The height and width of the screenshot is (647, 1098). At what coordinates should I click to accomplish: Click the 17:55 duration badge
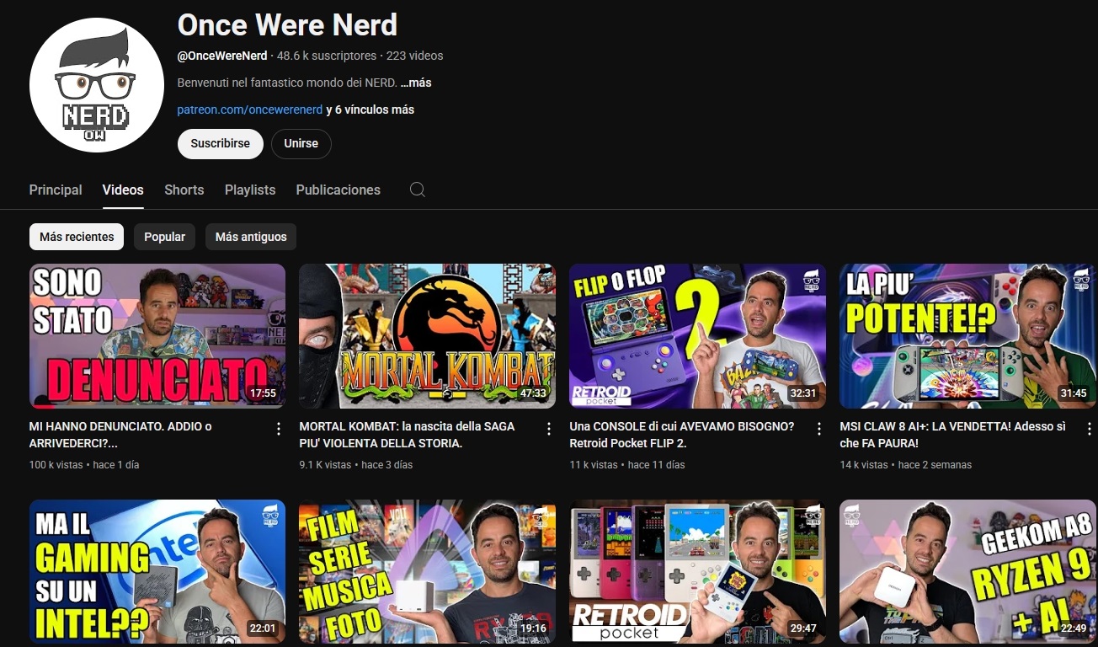[263, 393]
